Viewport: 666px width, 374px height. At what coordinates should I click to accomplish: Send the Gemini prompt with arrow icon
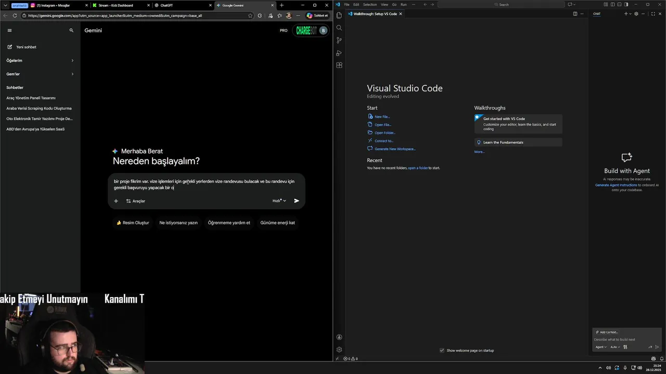point(297,201)
